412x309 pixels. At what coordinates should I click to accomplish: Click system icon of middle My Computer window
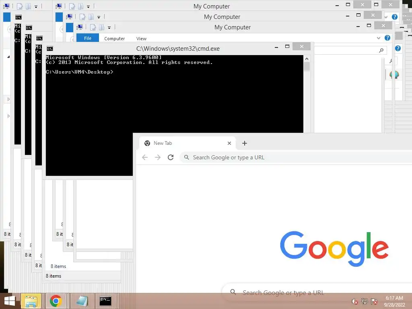click(x=69, y=16)
